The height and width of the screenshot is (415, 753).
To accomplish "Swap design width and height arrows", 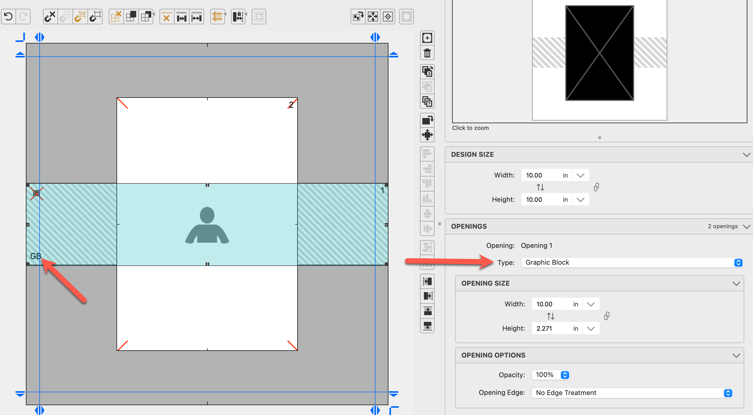I will pos(540,187).
